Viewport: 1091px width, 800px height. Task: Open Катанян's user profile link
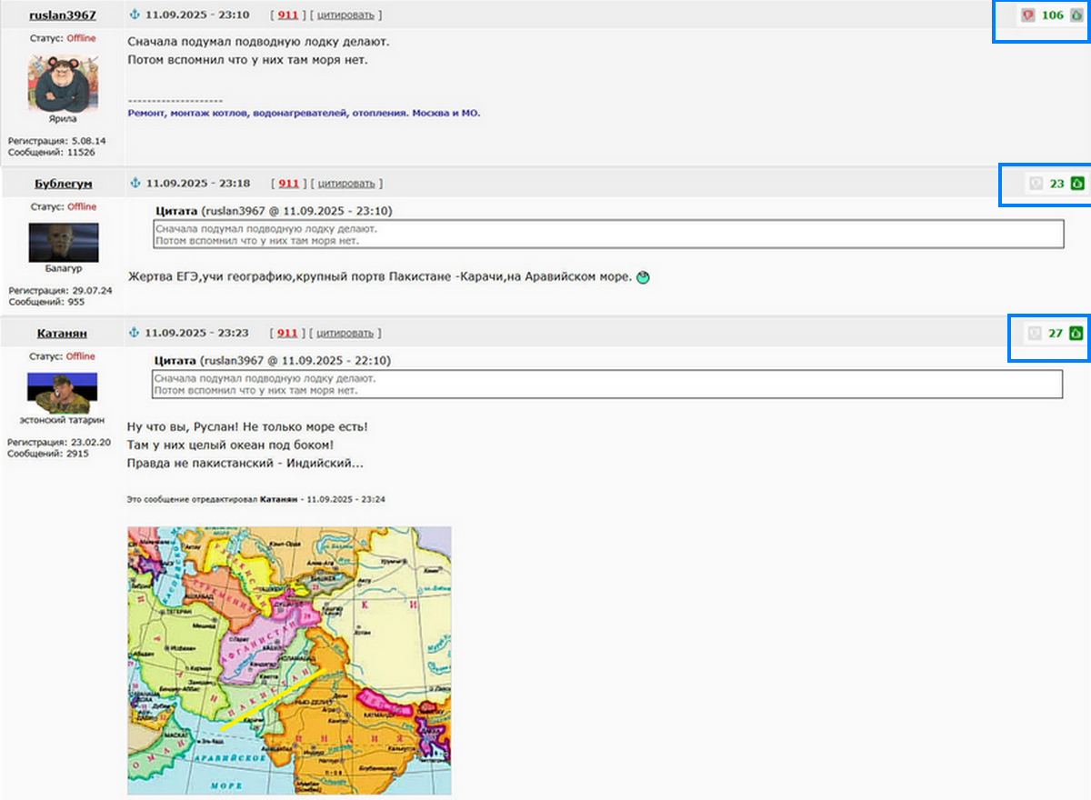pos(62,334)
